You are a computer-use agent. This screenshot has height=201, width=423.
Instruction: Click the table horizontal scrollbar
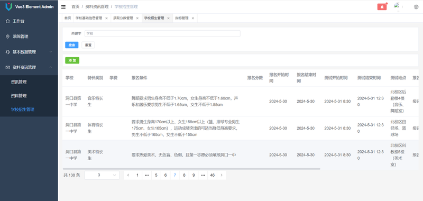191,169
